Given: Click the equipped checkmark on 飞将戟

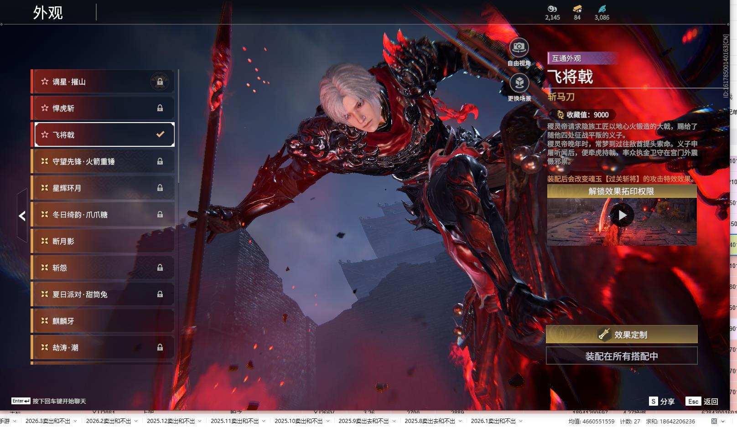Looking at the screenshot, I should click(x=160, y=134).
